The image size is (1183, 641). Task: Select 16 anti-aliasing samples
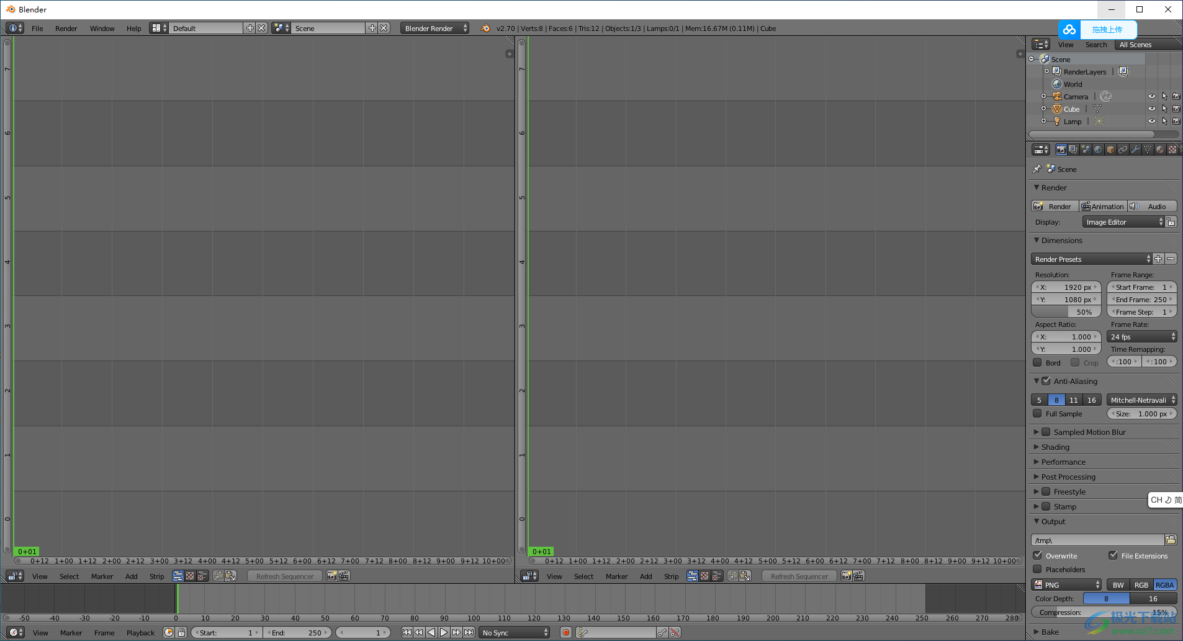1092,400
